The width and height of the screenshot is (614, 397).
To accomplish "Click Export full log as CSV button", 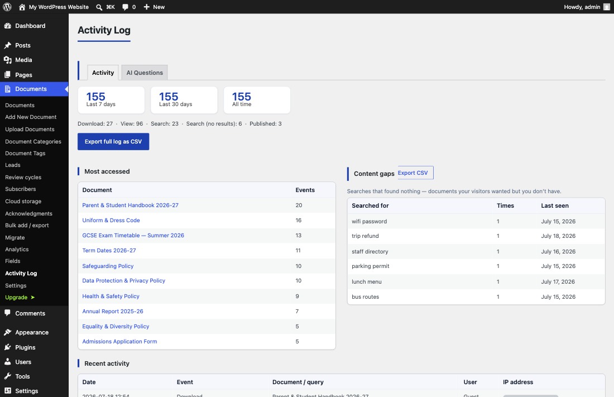I will pos(113,141).
